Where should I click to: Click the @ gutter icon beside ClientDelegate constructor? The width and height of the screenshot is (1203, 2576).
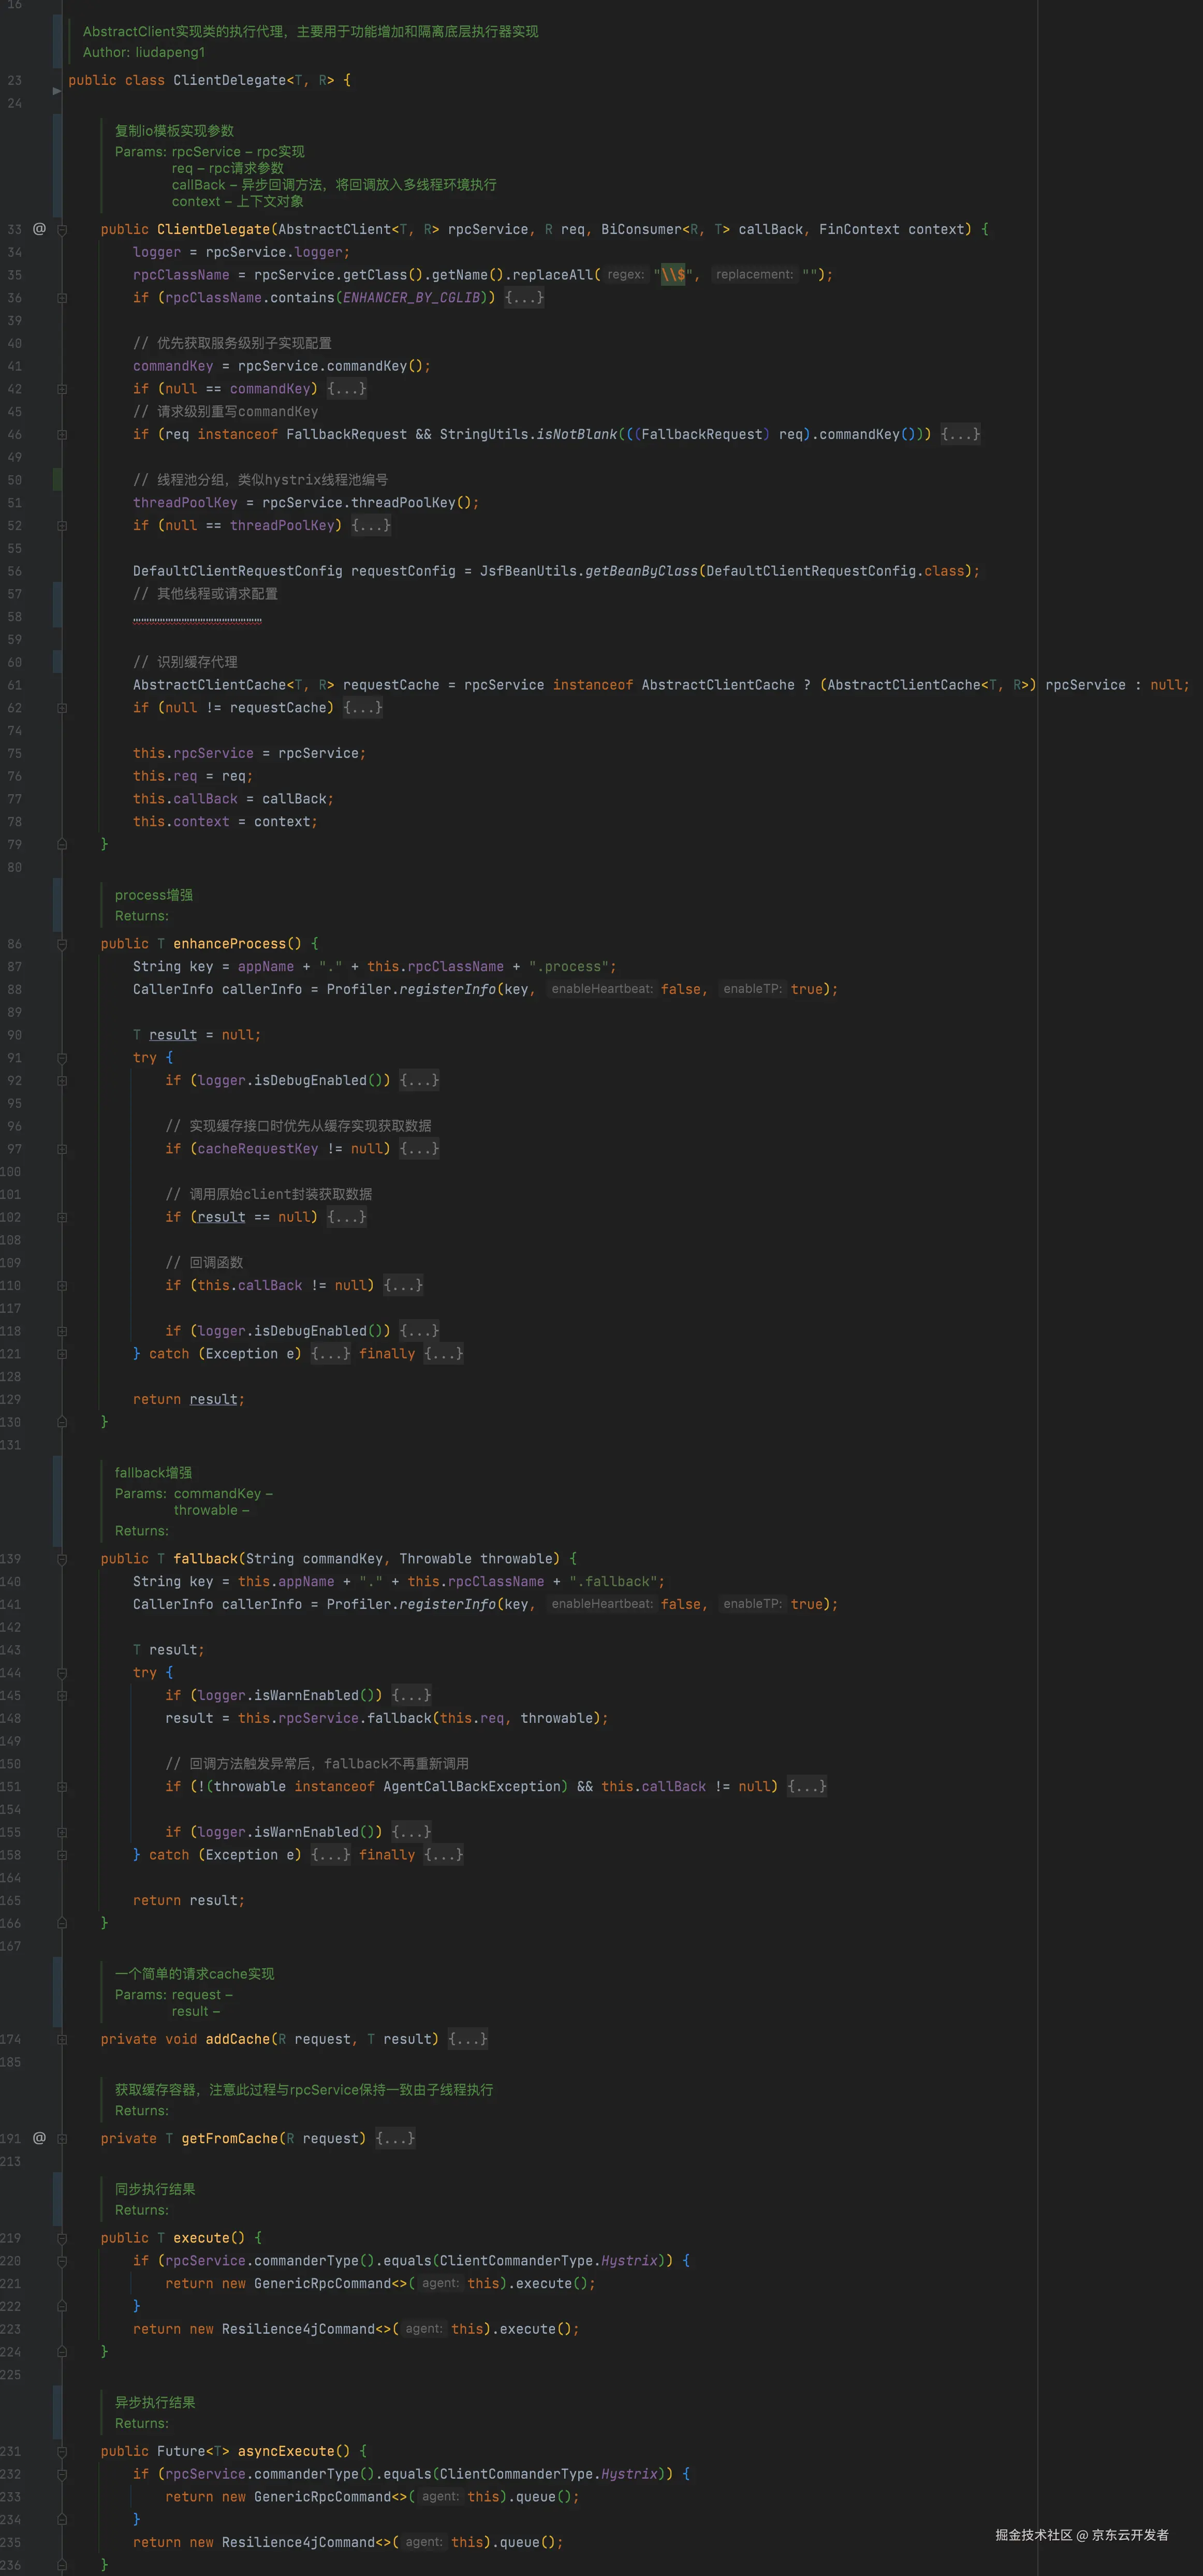[x=39, y=229]
